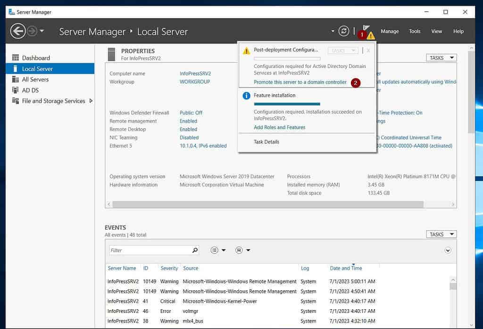Image resolution: width=483 pixels, height=329 pixels.
Task: Sort events by Log column
Action: [x=305, y=268]
